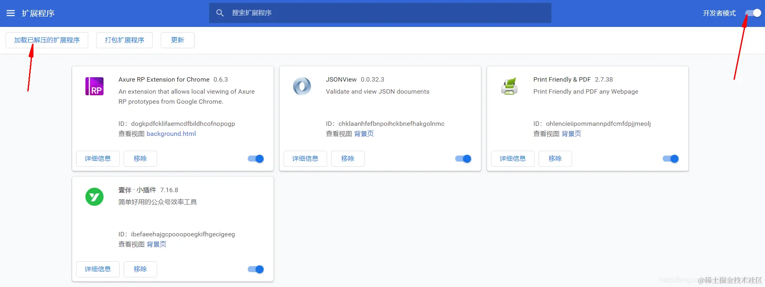The height and width of the screenshot is (287, 765).
Task: Open Print Friendly 背景页 link
Action: coord(571,134)
